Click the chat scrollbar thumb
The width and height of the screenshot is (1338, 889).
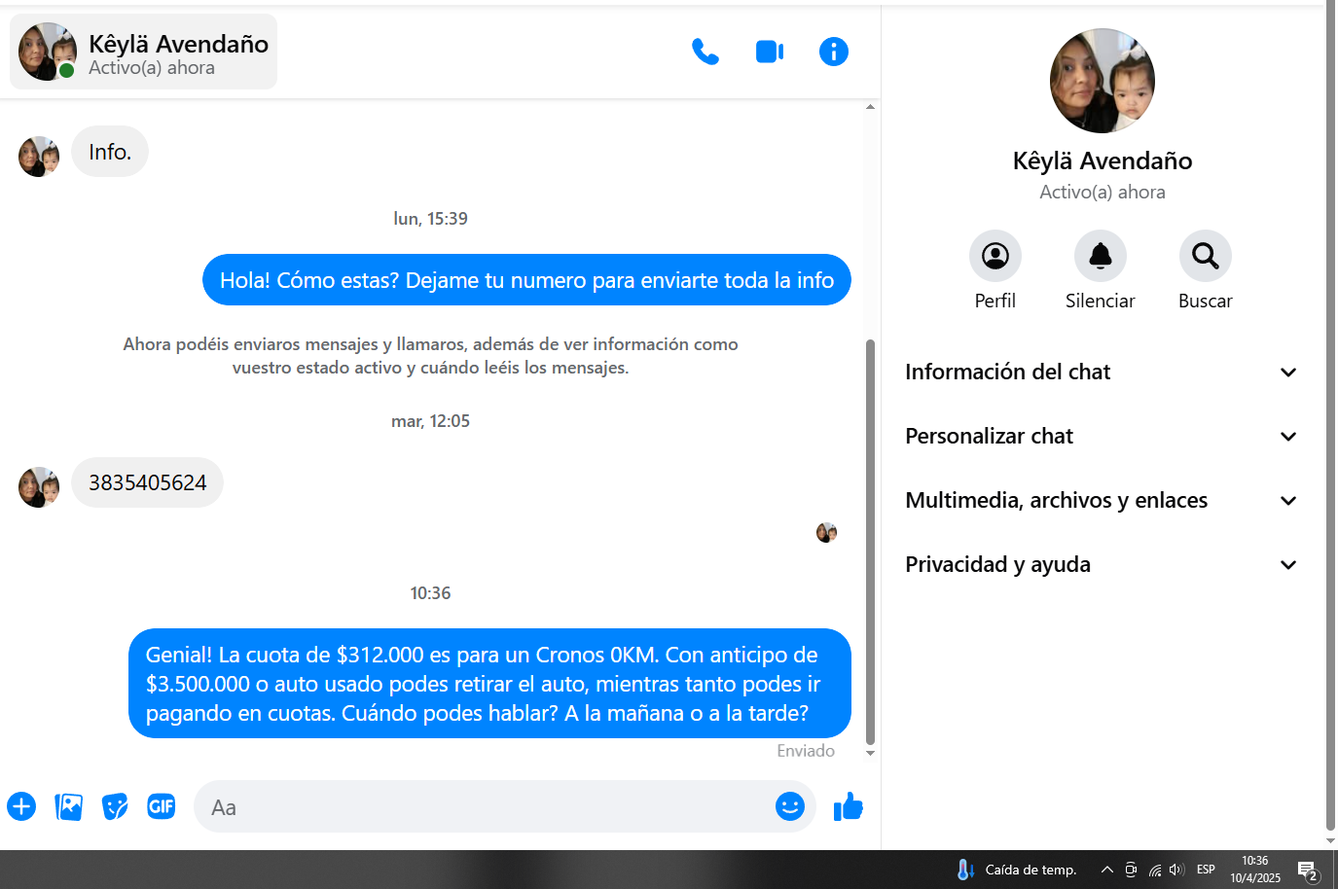(870, 540)
